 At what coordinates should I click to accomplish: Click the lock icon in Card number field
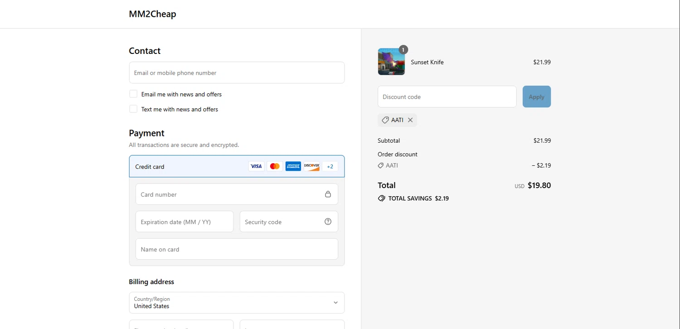[x=328, y=194]
